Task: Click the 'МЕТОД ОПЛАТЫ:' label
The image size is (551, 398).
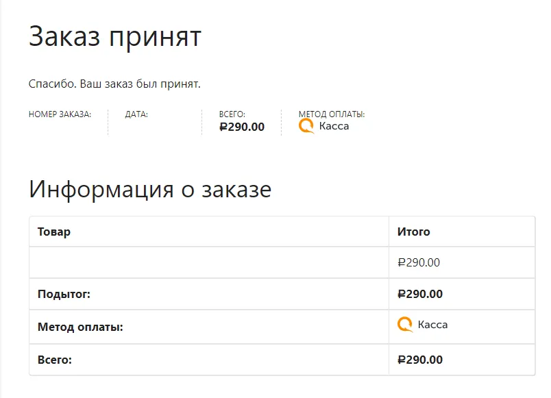Action: click(x=332, y=114)
